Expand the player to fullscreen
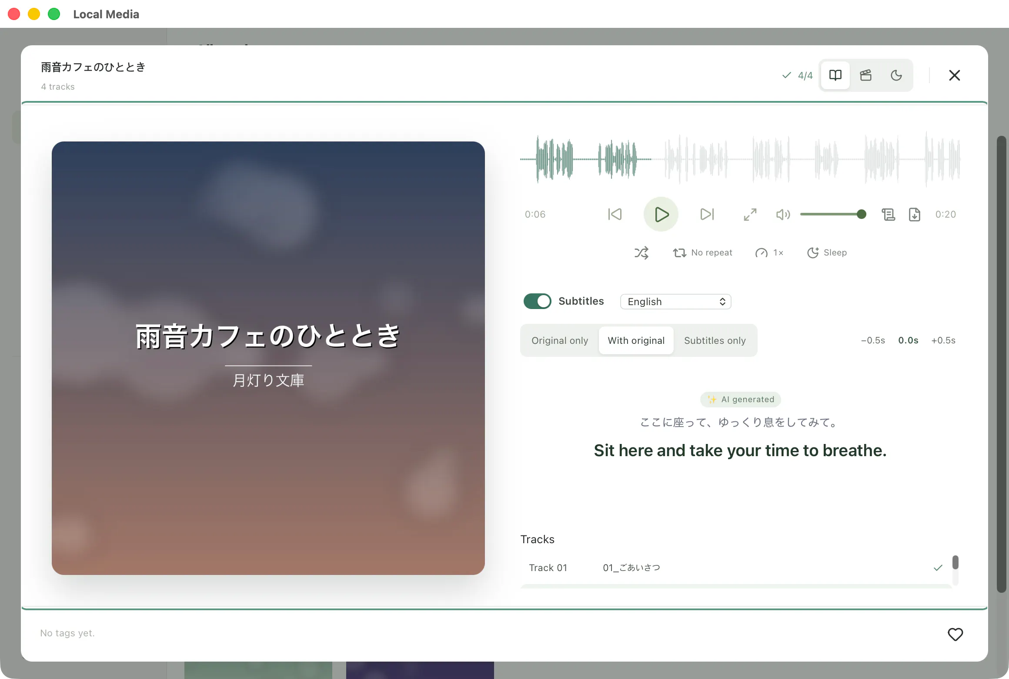Screen dimensions: 1009x679 coord(750,214)
